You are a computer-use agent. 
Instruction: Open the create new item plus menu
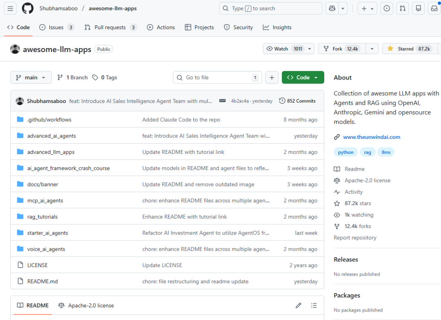365,8
